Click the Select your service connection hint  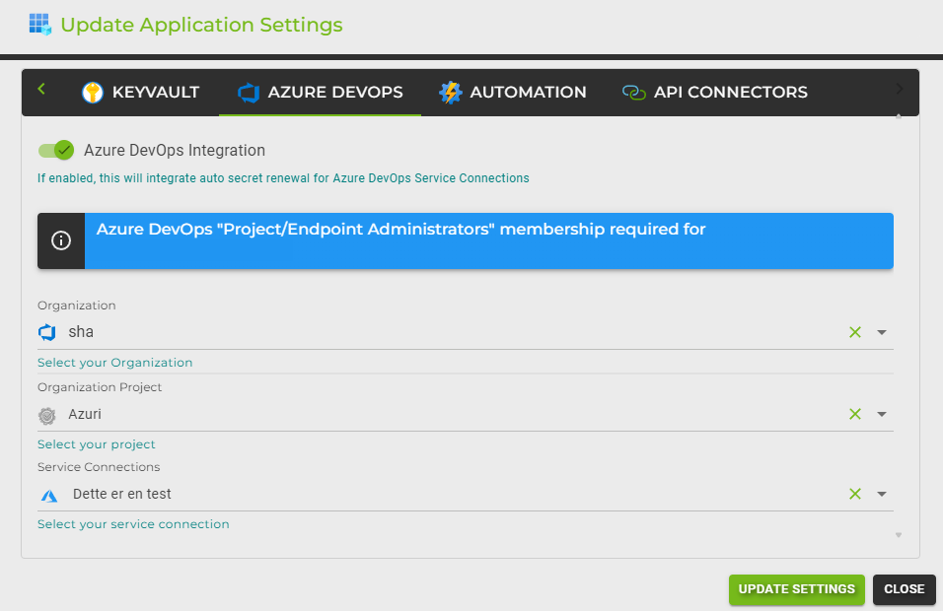[x=133, y=524]
